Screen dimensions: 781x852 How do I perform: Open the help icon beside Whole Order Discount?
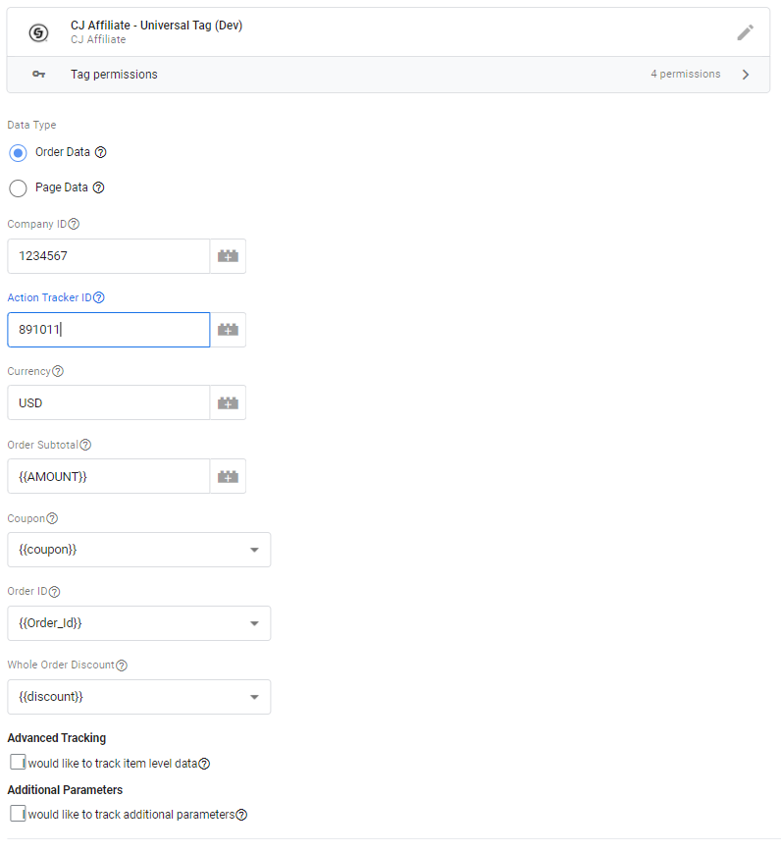point(122,665)
